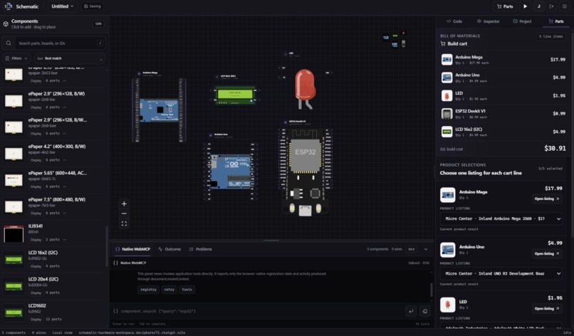The width and height of the screenshot is (574, 336).
Task: Switch to the Inspector tab
Action: pyautogui.click(x=489, y=21)
